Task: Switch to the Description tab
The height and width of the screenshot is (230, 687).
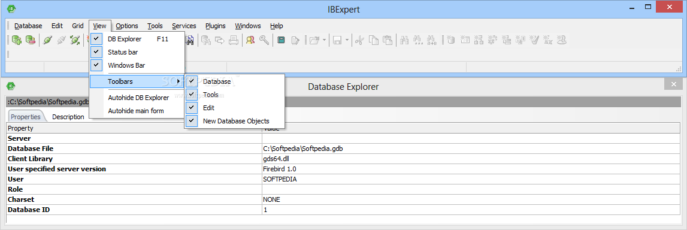Action: click(68, 117)
